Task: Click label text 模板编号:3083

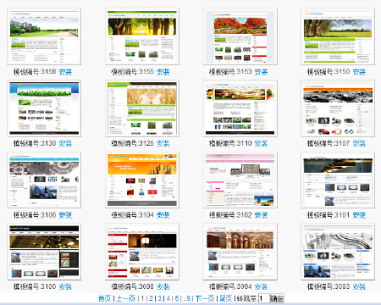Action: coord(329,286)
